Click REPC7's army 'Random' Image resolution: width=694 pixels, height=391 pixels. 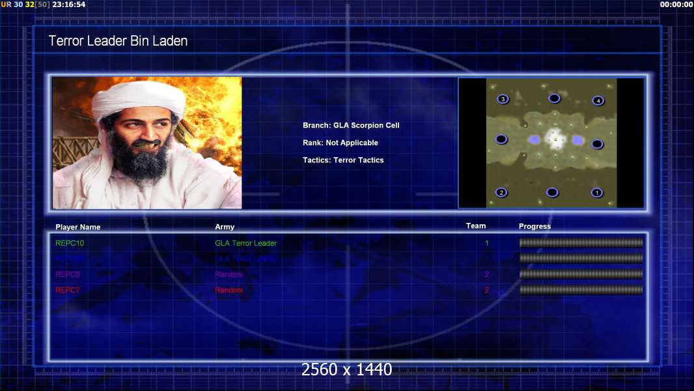click(229, 290)
